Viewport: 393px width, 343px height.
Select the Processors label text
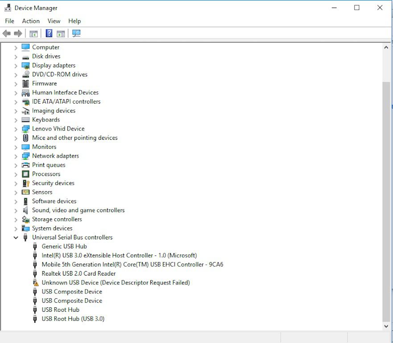46,174
